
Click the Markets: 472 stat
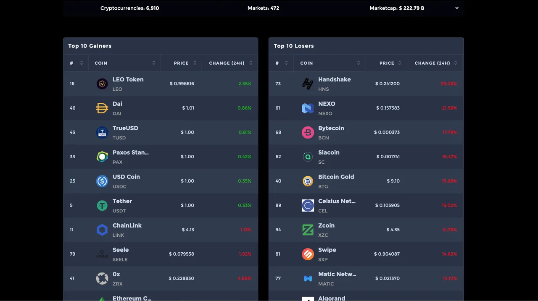click(263, 8)
